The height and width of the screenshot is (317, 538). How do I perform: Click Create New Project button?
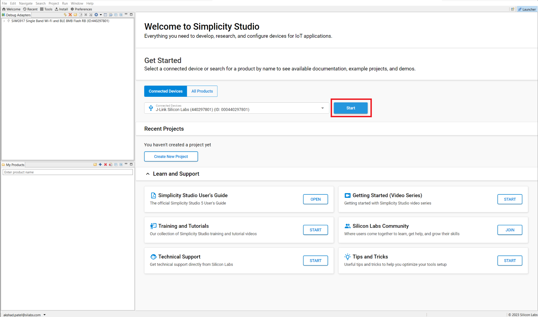[171, 156]
